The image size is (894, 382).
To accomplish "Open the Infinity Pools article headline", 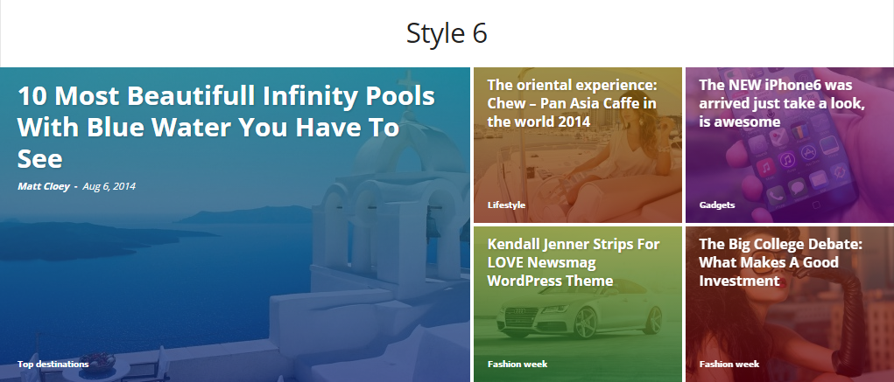I will (227, 127).
